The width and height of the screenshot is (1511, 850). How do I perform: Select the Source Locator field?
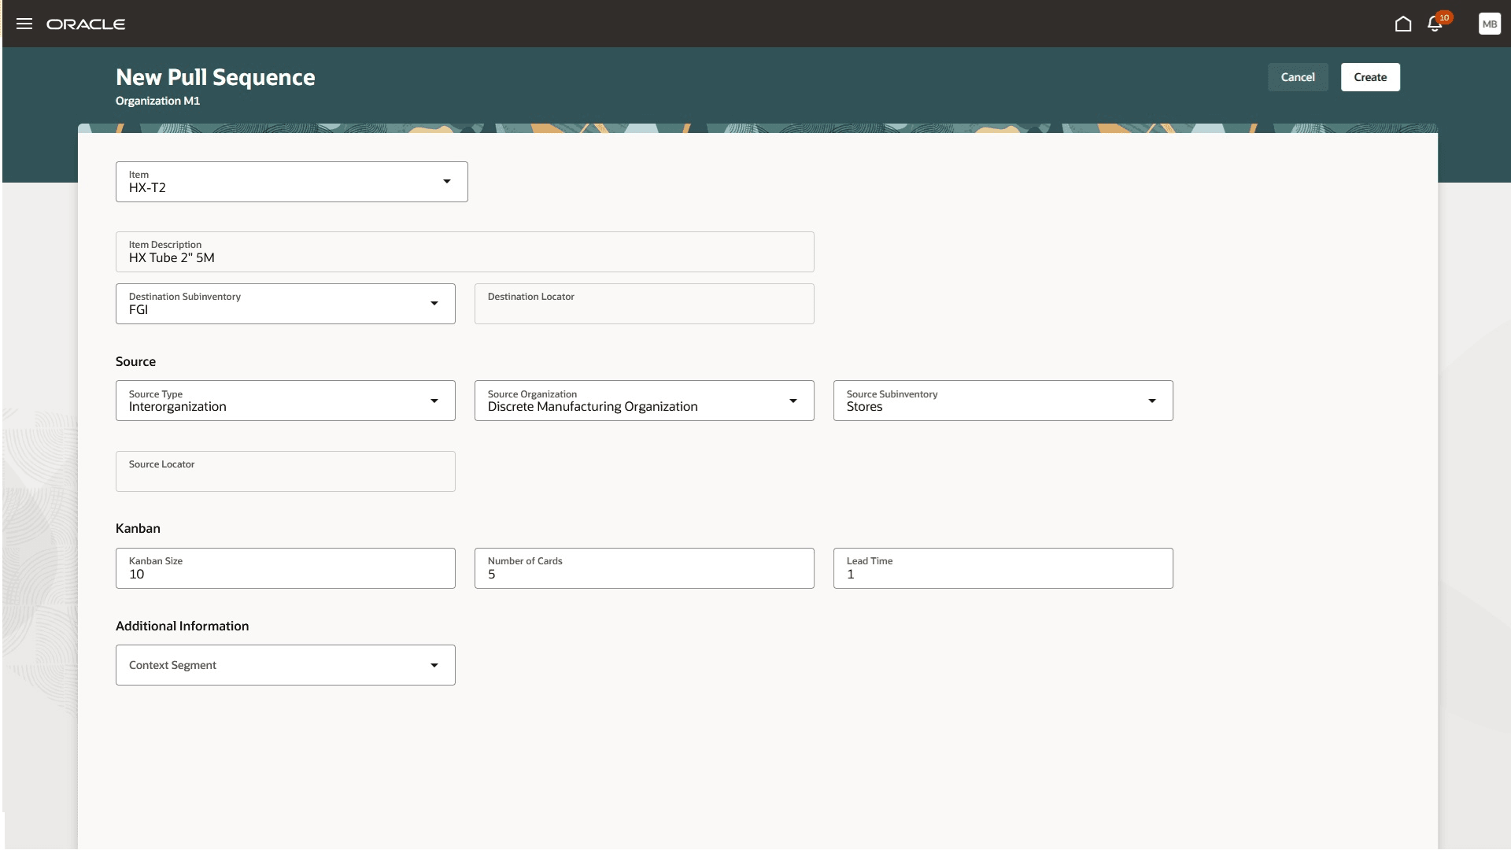285,471
